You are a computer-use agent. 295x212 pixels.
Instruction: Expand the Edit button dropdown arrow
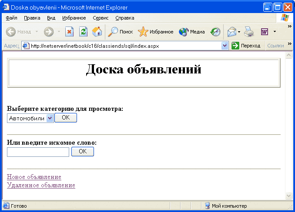click(x=275, y=32)
